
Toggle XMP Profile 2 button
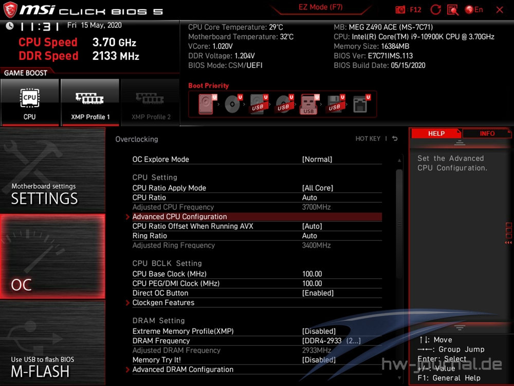151,102
